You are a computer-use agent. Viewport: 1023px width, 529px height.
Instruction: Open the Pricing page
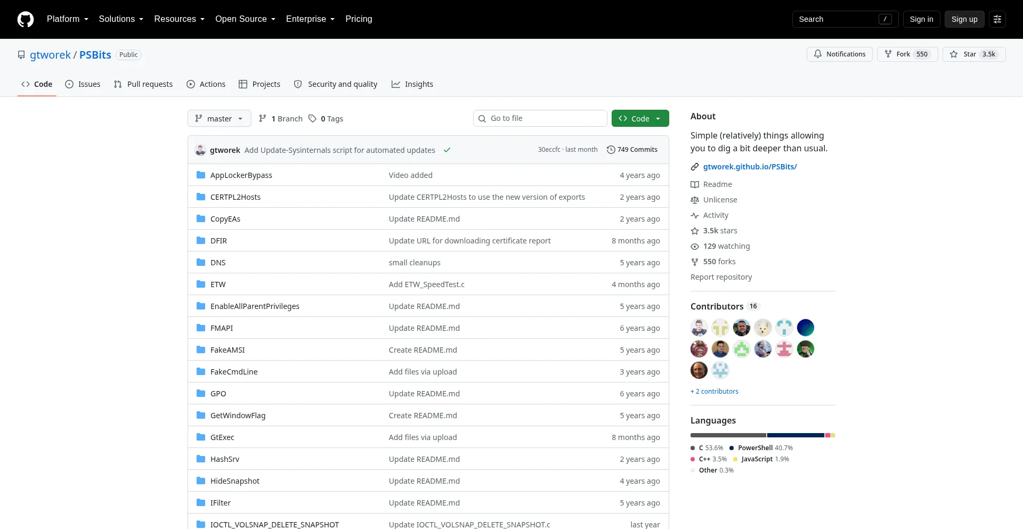tap(359, 19)
